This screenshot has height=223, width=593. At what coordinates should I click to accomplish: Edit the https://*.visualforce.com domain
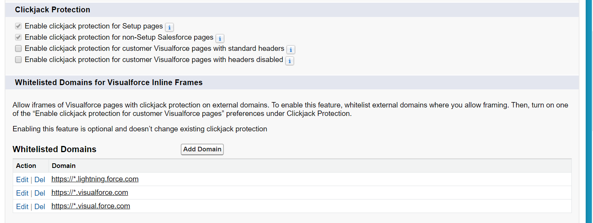22,193
